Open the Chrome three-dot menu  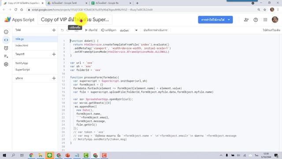(x=278, y=10)
